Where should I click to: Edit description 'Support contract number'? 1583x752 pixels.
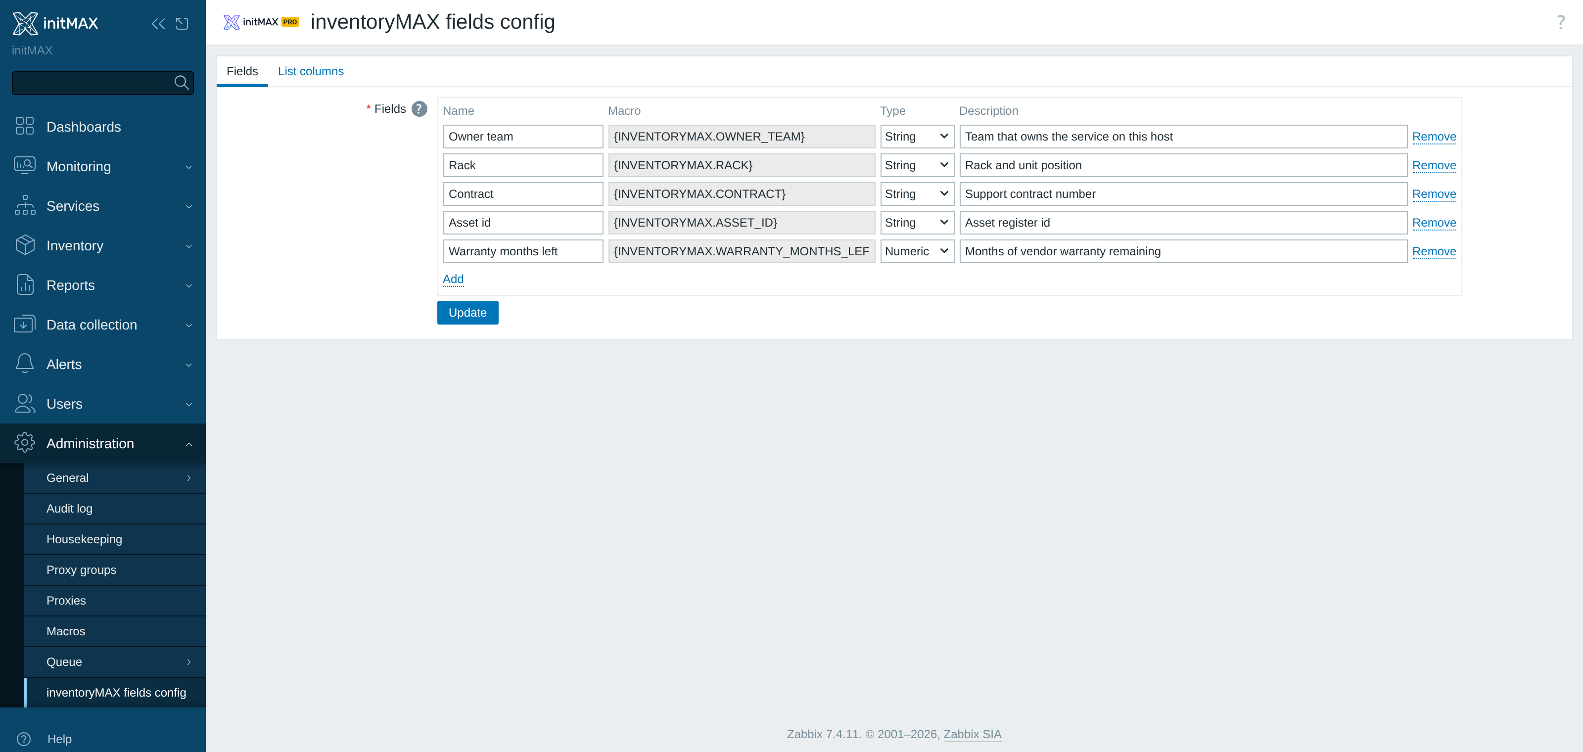pos(1183,193)
